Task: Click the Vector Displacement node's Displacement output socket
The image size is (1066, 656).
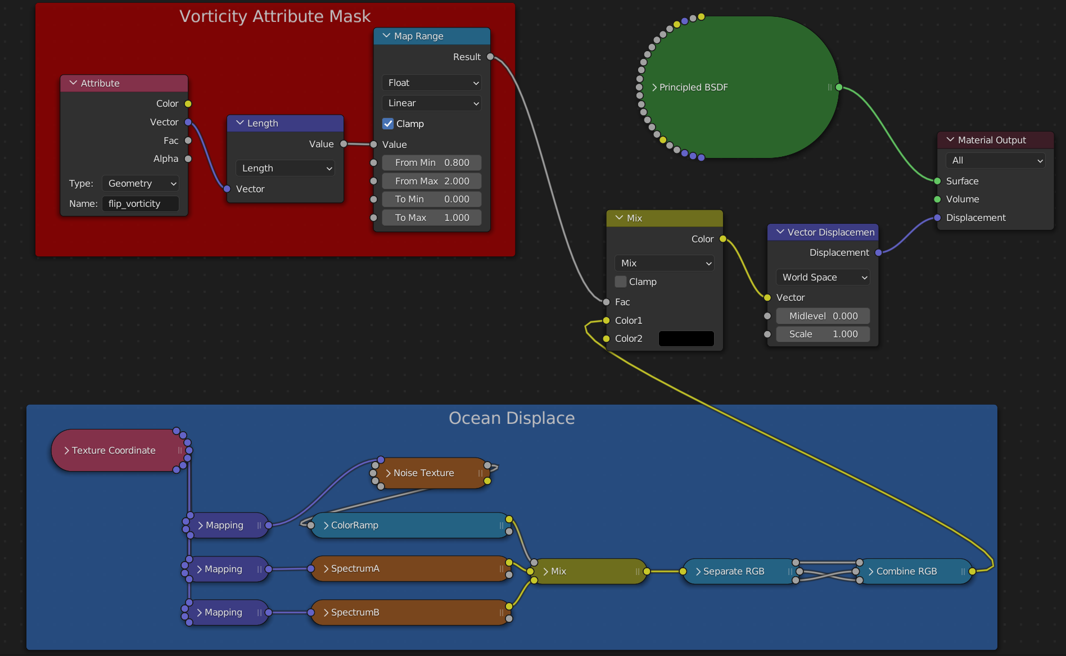Action: point(879,253)
